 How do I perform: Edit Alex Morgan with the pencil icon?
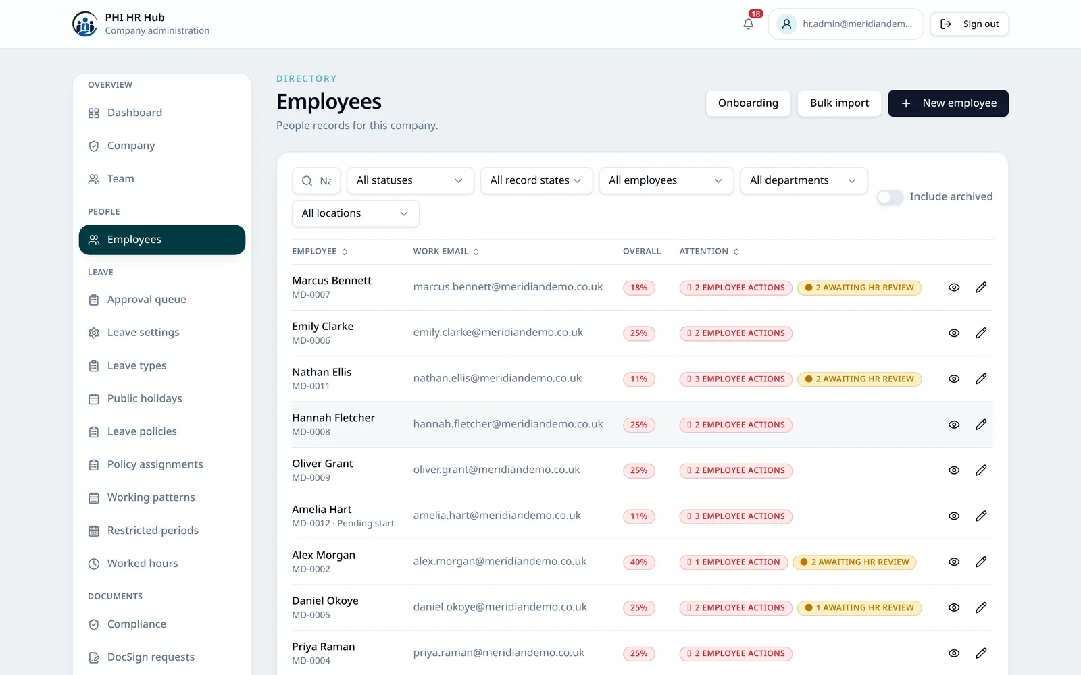point(981,562)
